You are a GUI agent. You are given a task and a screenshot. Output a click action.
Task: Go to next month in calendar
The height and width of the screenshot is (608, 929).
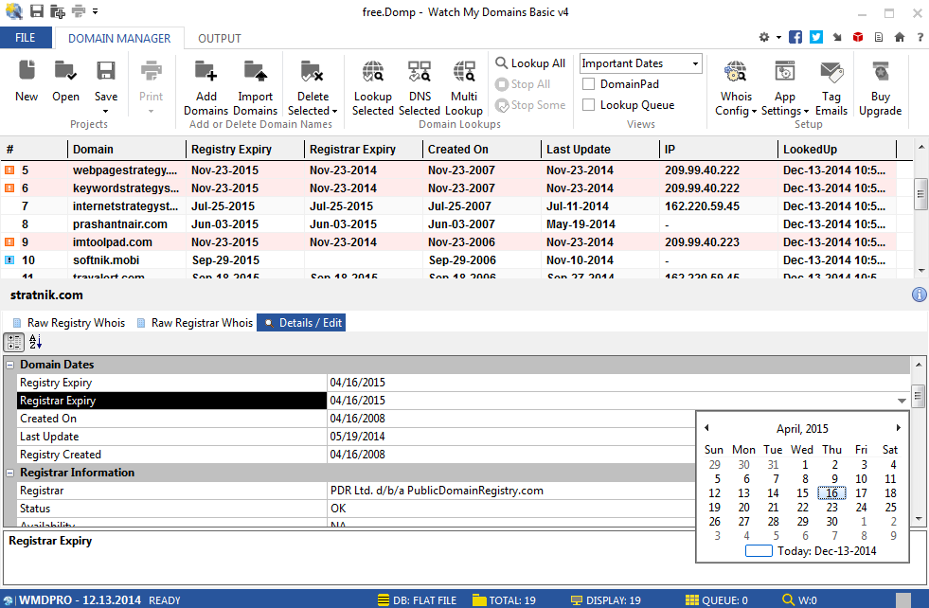pos(898,428)
